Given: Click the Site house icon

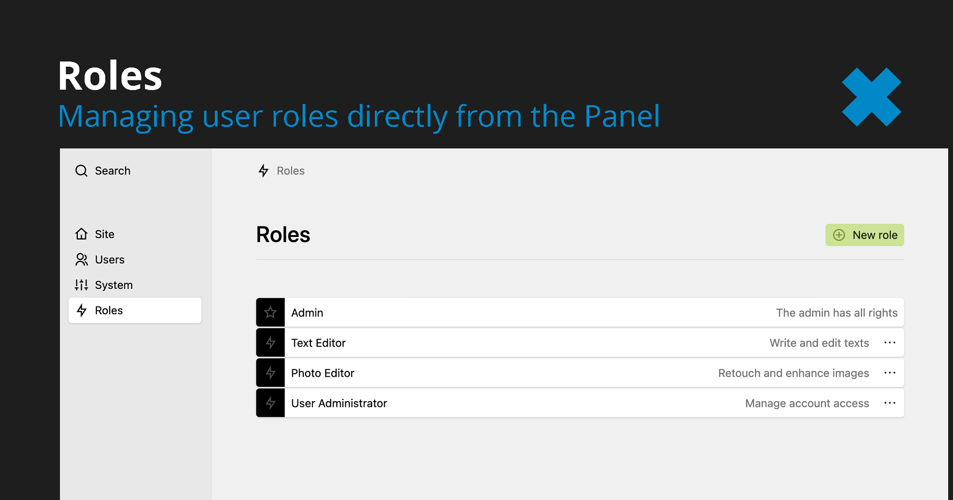Looking at the screenshot, I should pos(81,234).
